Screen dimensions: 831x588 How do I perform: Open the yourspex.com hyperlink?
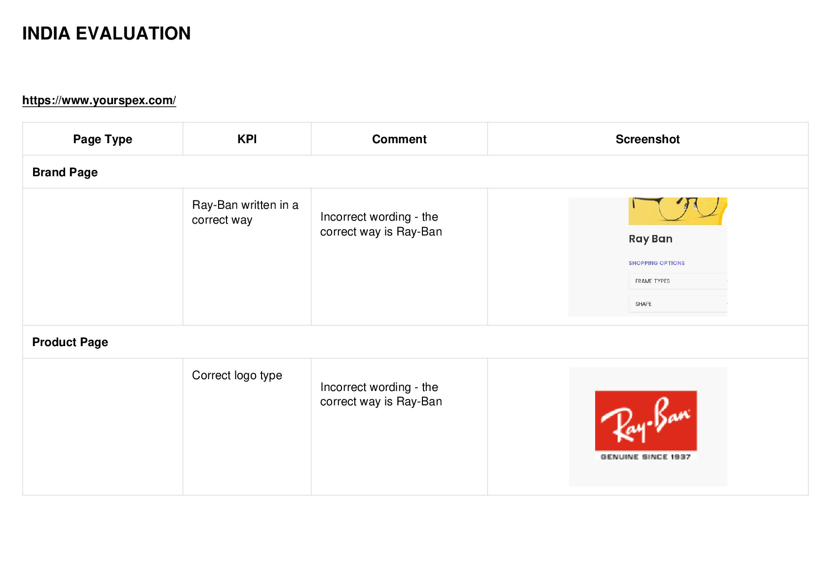99,100
